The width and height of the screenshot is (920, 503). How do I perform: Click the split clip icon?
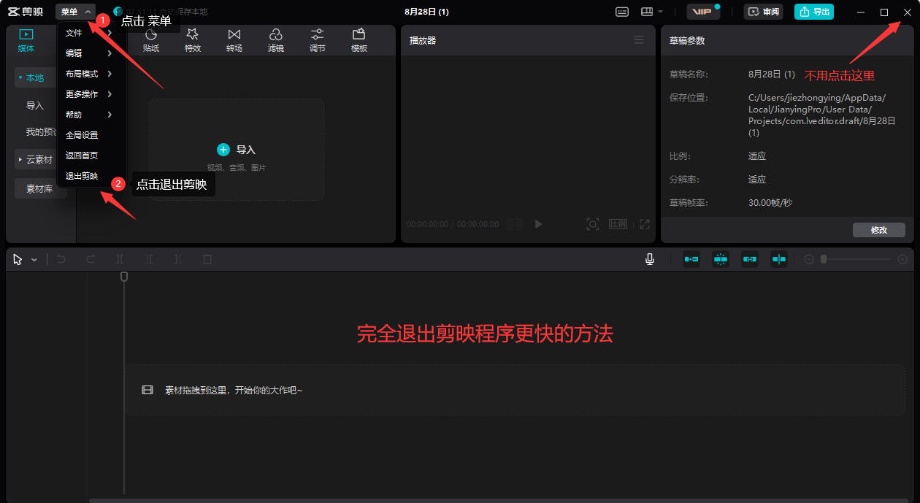pyautogui.click(x=120, y=259)
